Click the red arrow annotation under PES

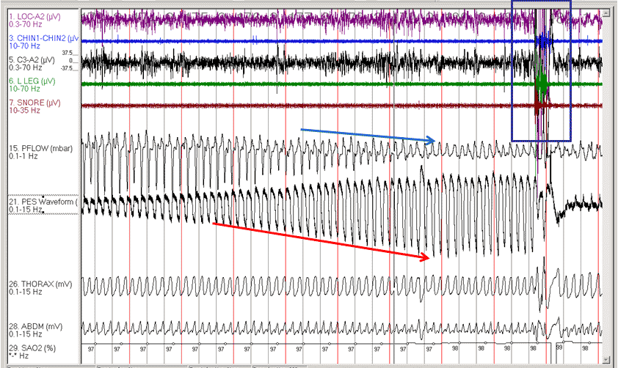[x=320, y=240]
